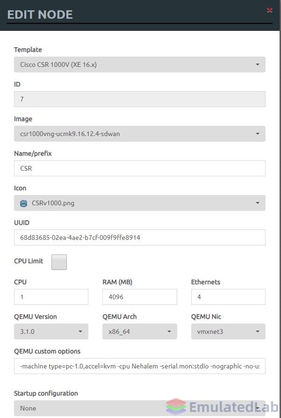The width and height of the screenshot is (281, 418).
Task: Open the QEMU Version dropdown
Action: point(51,332)
